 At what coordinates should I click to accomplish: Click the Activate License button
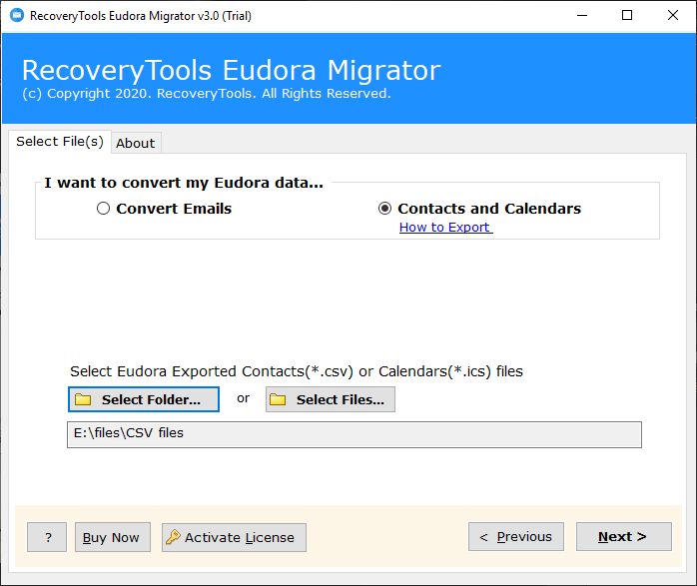234,537
